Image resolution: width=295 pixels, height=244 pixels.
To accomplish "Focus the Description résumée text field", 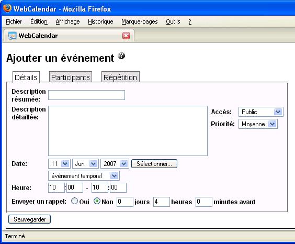I will [86, 95].
